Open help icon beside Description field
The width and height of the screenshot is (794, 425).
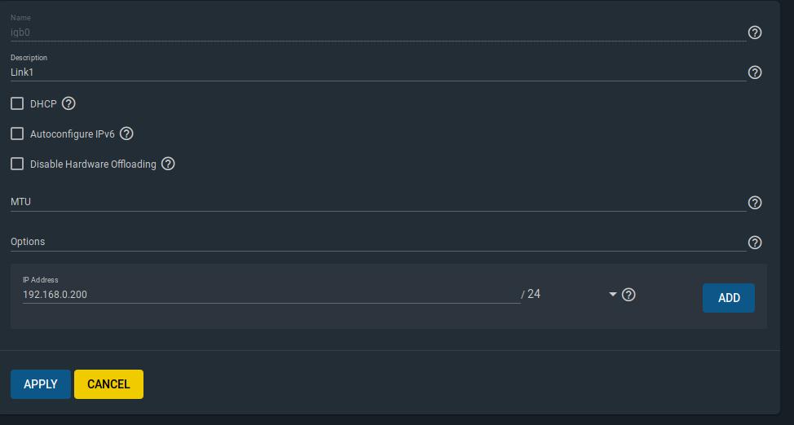(755, 72)
